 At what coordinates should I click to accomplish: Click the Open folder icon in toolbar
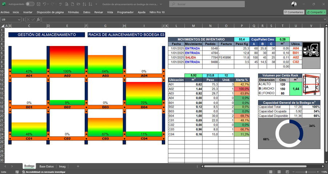79,4
